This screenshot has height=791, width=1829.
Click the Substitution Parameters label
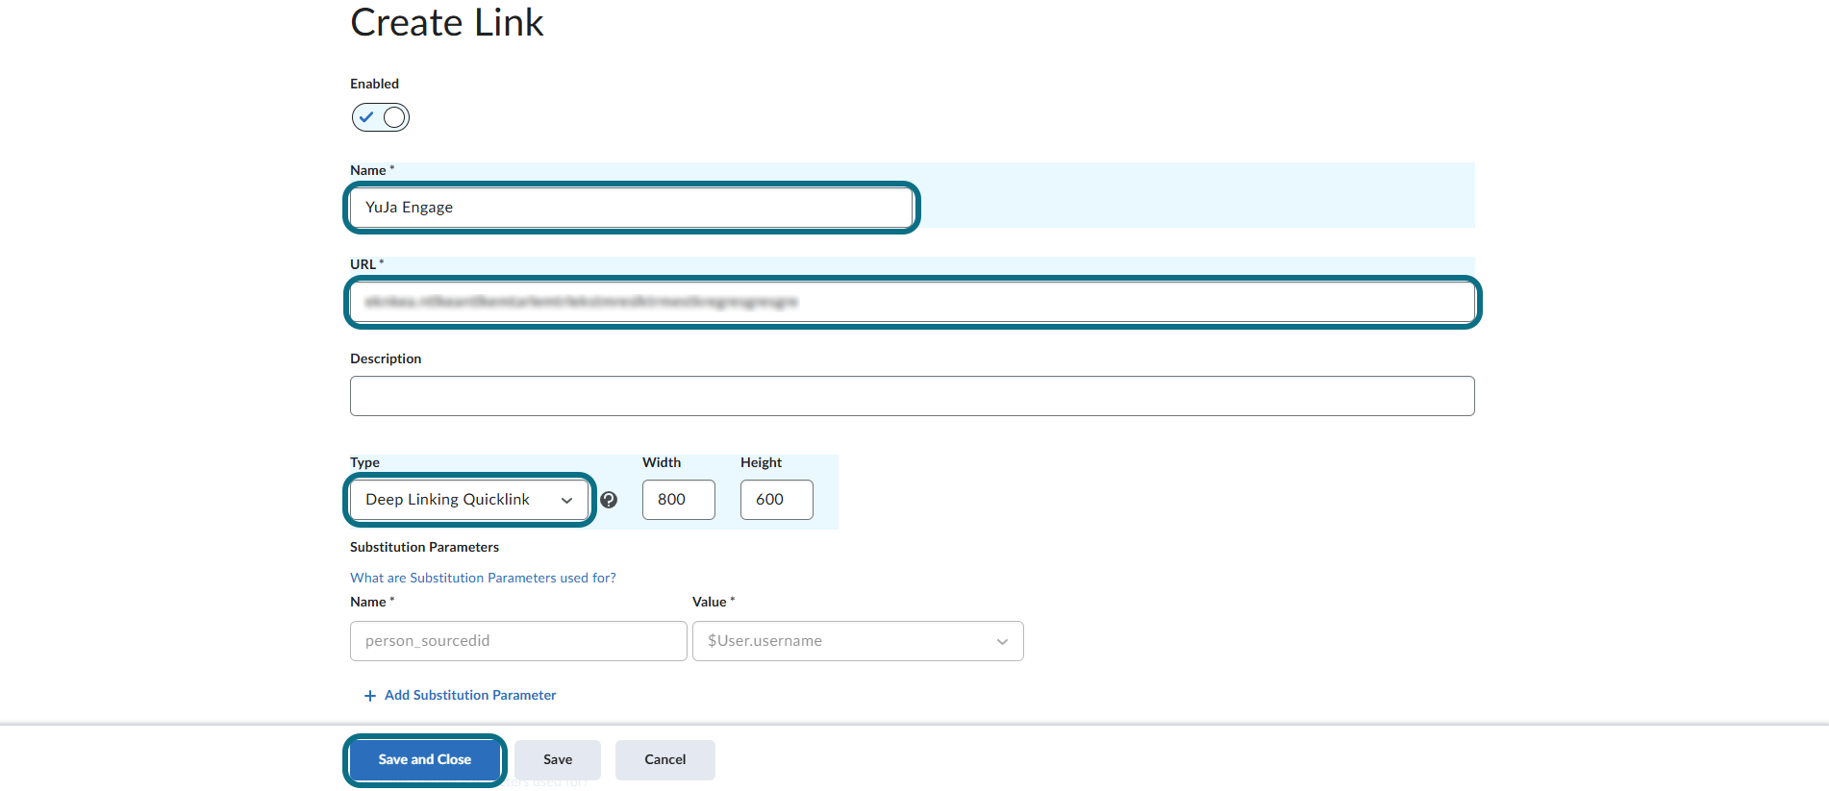[x=424, y=547]
